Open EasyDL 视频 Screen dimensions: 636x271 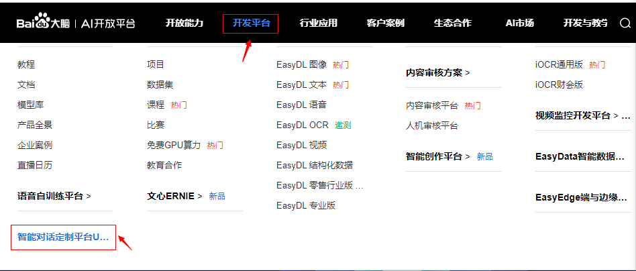coord(301,145)
